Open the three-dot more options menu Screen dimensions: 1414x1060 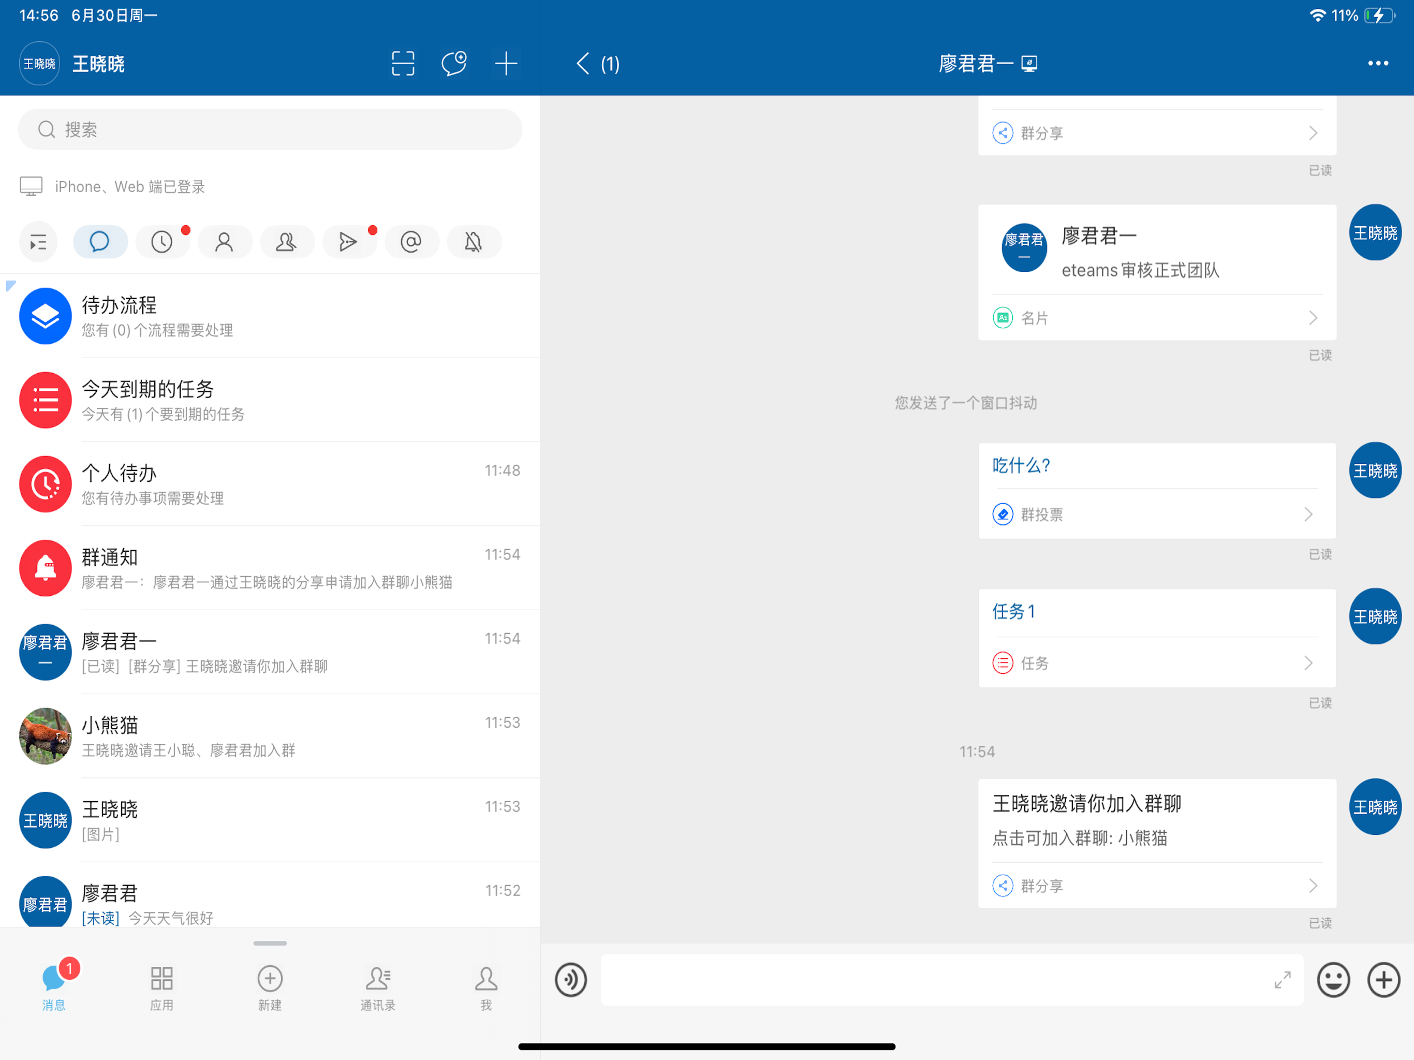(1378, 64)
